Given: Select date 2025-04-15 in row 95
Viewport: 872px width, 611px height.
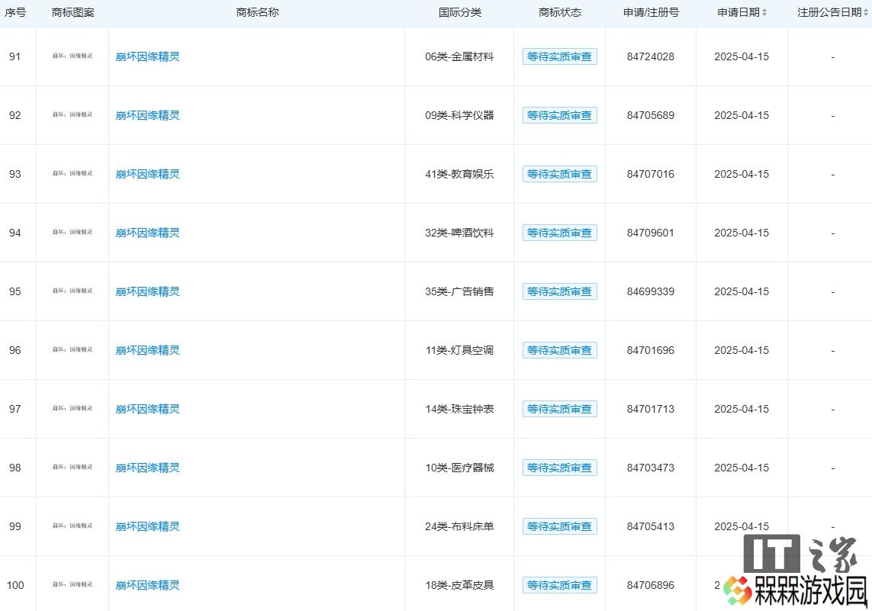Looking at the screenshot, I should pos(742,291).
